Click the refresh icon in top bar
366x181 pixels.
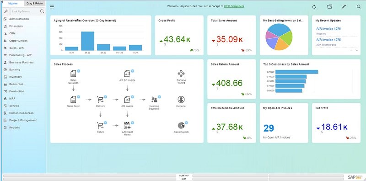(314, 7)
